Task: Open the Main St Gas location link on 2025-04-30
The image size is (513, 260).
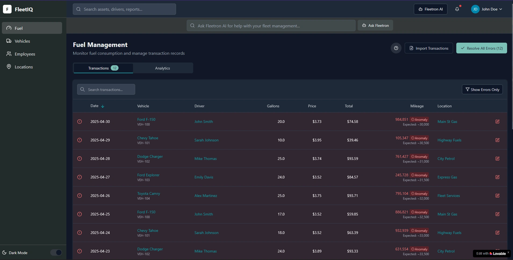Action: coord(447,122)
